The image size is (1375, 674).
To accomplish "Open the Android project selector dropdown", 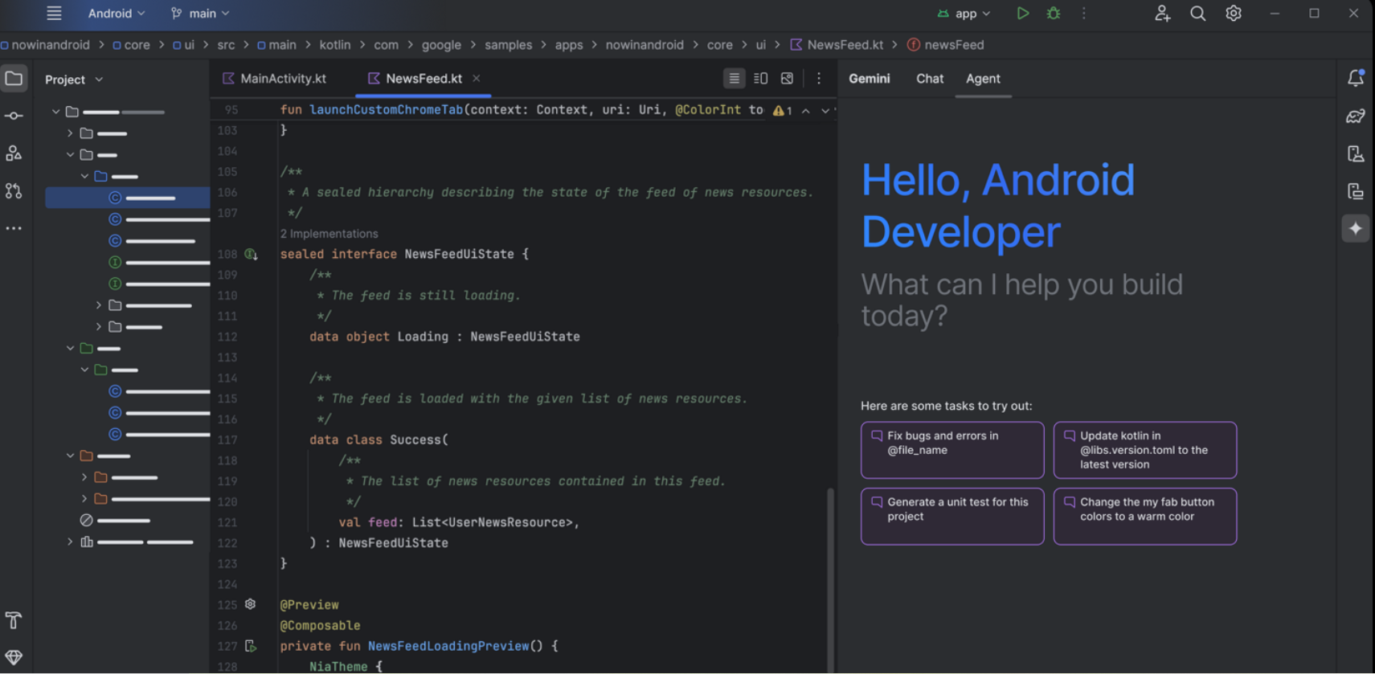I will click(117, 13).
